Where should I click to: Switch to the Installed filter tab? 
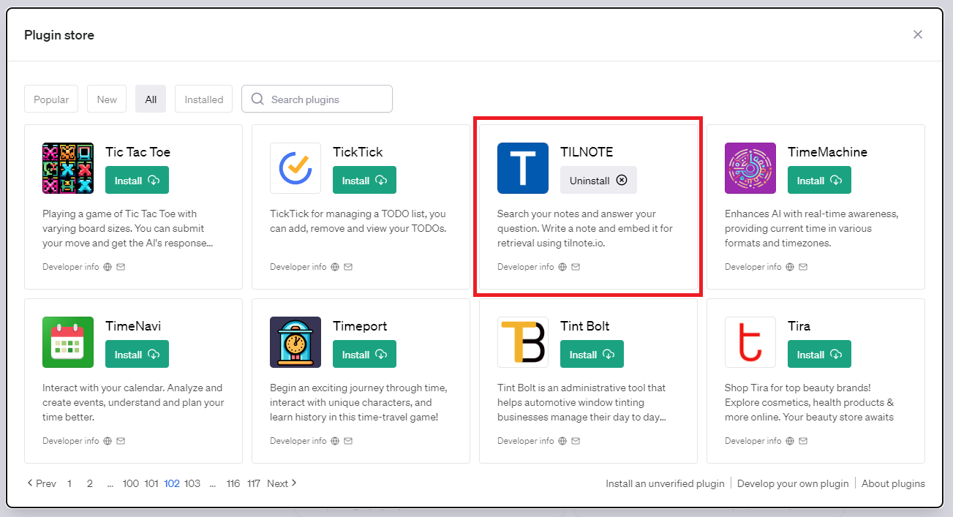coord(203,99)
